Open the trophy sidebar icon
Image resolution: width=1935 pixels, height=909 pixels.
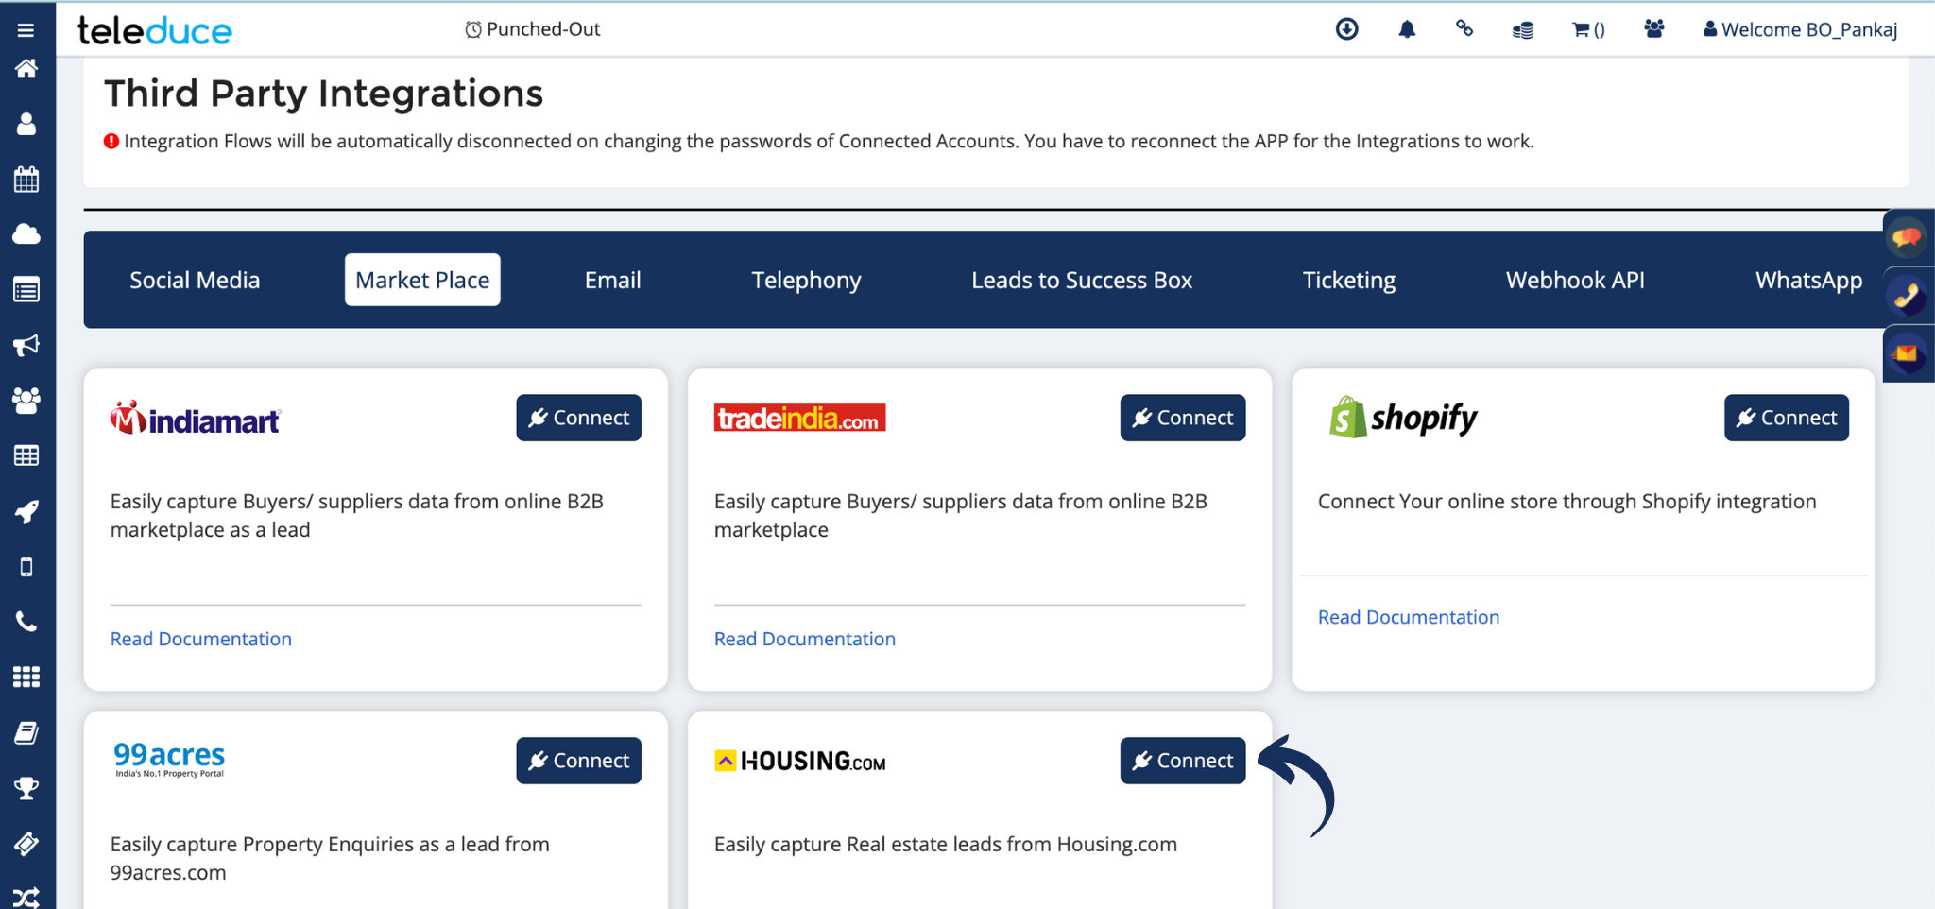coord(26,787)
